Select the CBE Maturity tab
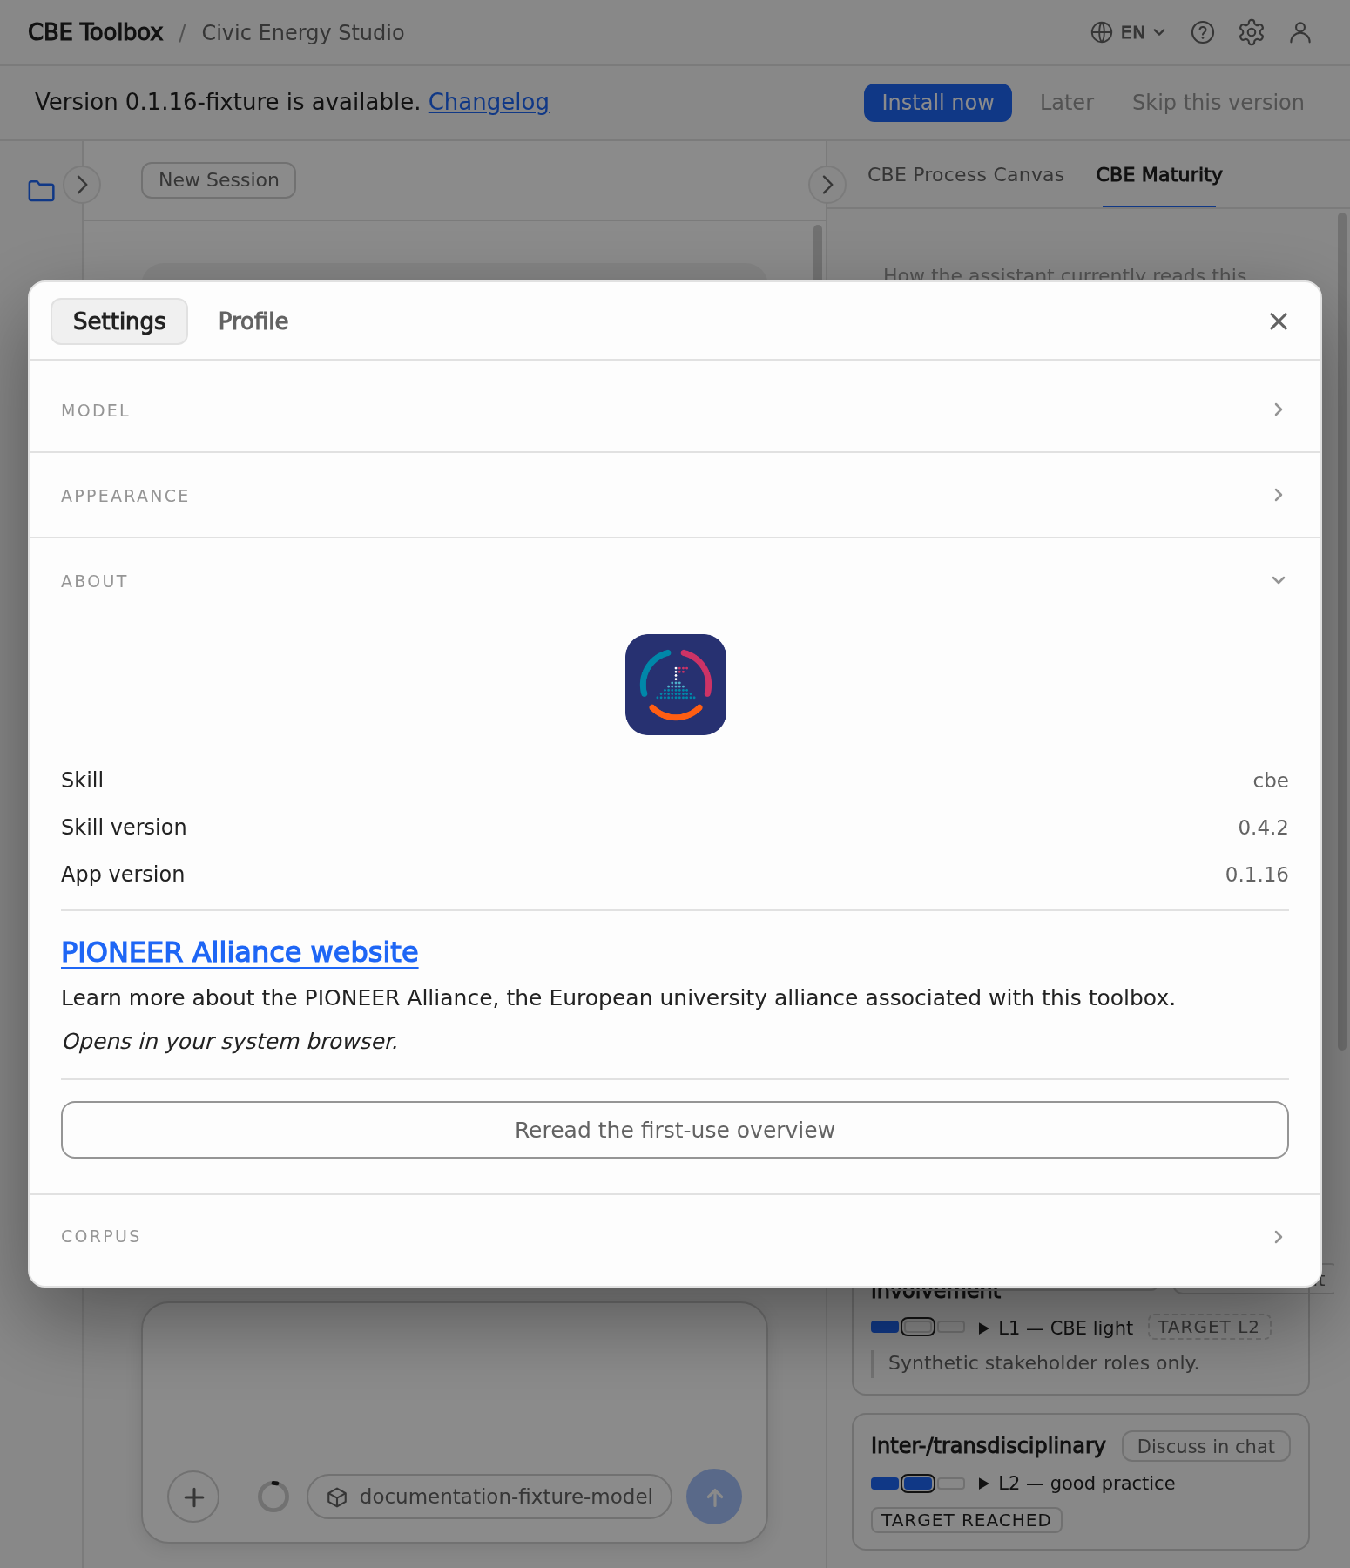The height and width of the screenshot is (1568, 1350). pos(1159,175)
